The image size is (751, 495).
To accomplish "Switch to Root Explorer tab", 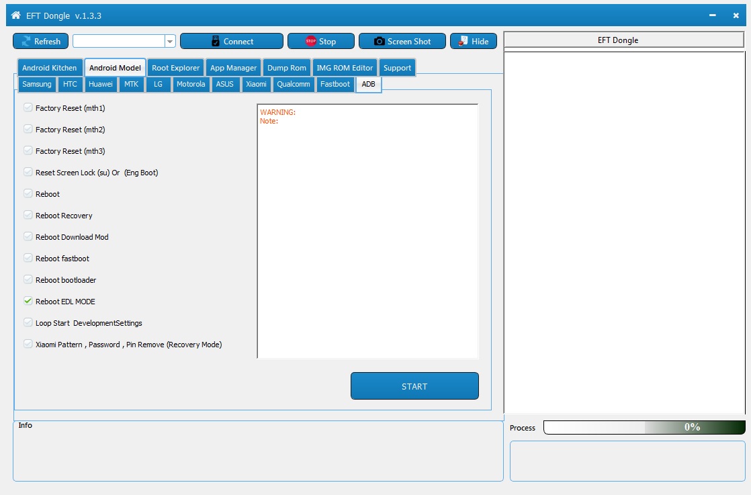I will tap(176, 67).
